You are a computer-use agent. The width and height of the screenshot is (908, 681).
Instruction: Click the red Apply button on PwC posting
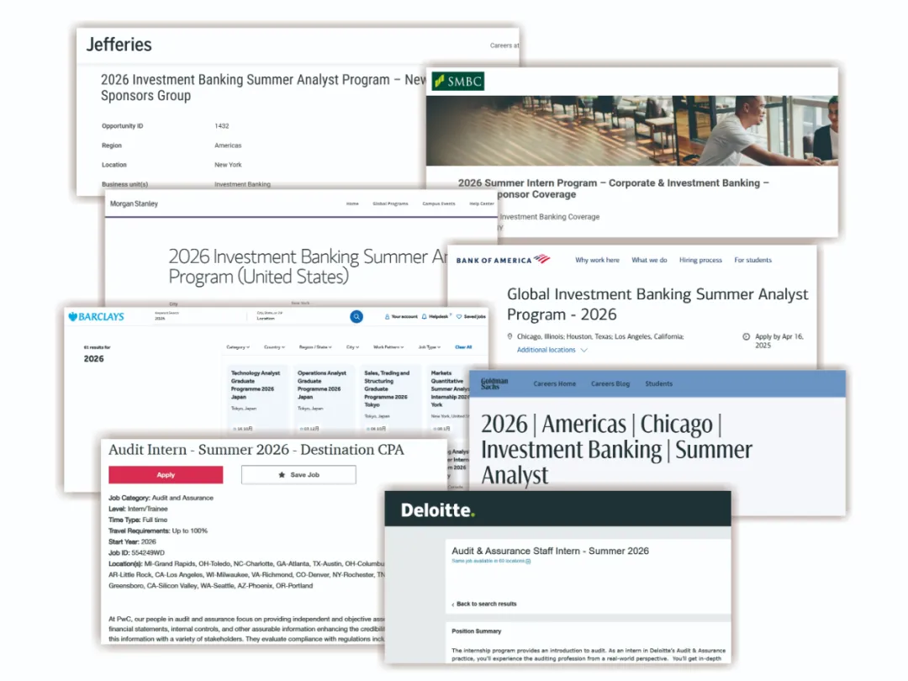[x=166, y=475]
